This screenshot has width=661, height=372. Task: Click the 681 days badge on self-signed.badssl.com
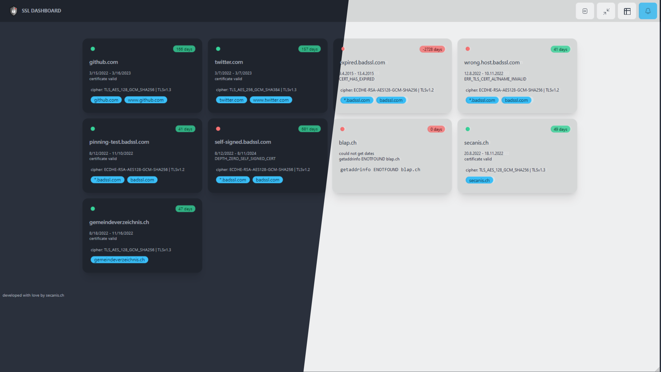coord(309,129)
